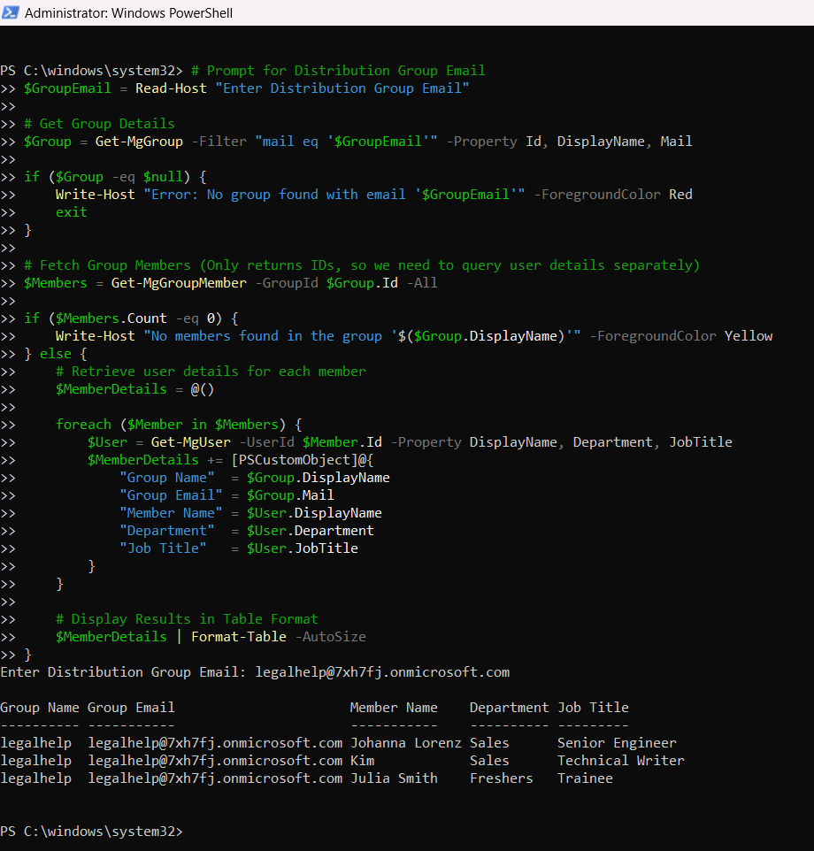Click '$User.Department' in the hashtable
The height and width of the screenshot is (851, 814).
(311, 531)
